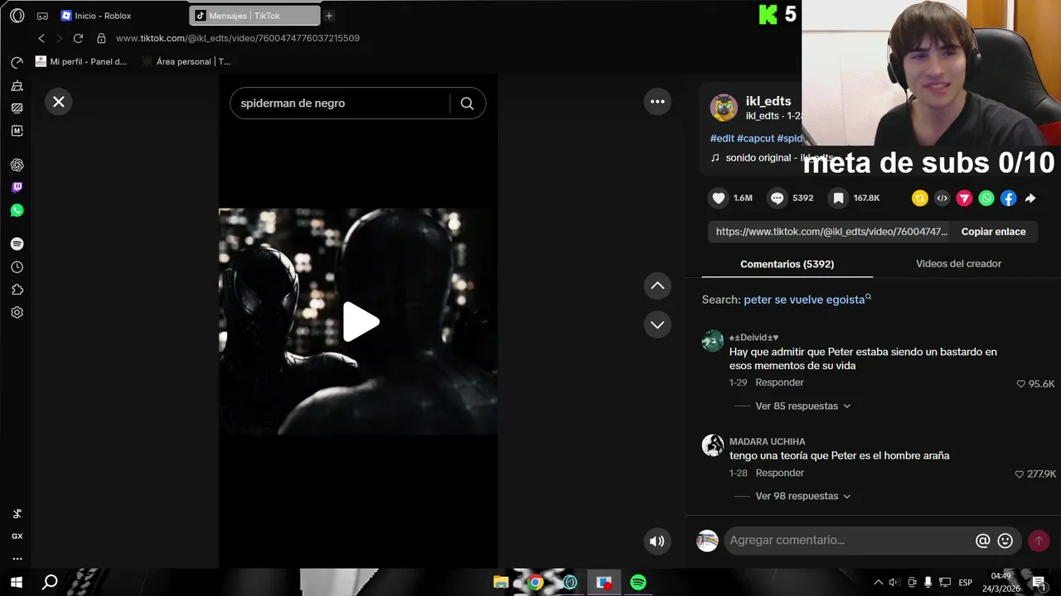Open the striped display panel icon in sidebar
This screenshot has height=596, width=1061.
[x=17, y=108]
